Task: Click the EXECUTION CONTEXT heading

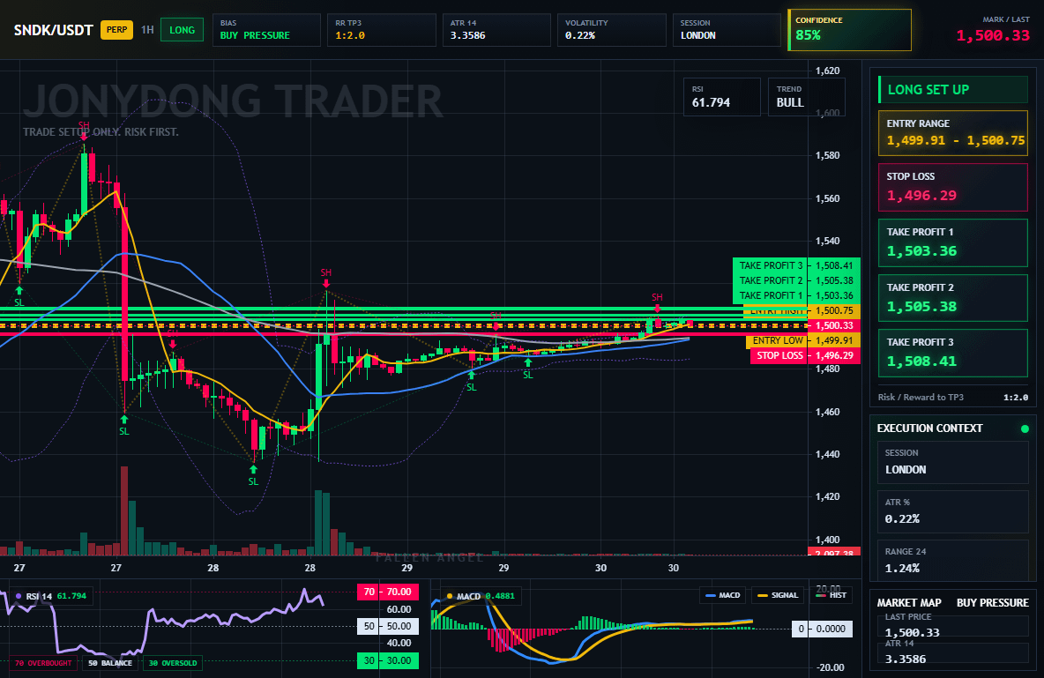Action: [929, 428]
